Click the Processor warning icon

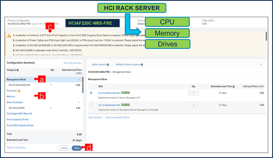[x=19, y=90]
